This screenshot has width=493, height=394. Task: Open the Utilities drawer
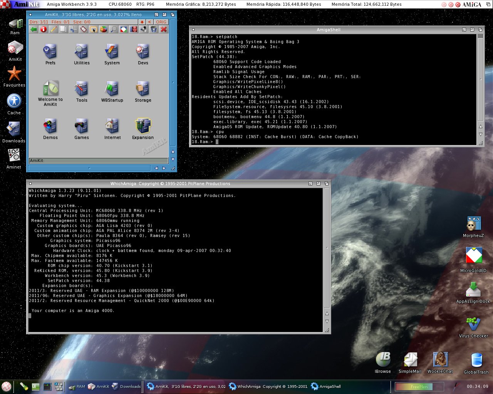point(82,54)
